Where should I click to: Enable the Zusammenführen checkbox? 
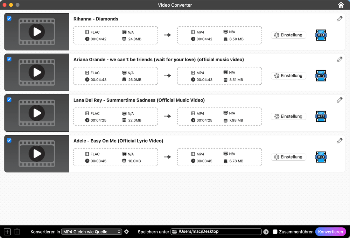click(275, 232)
